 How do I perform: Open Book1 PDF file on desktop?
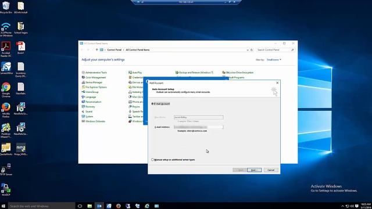21,48
